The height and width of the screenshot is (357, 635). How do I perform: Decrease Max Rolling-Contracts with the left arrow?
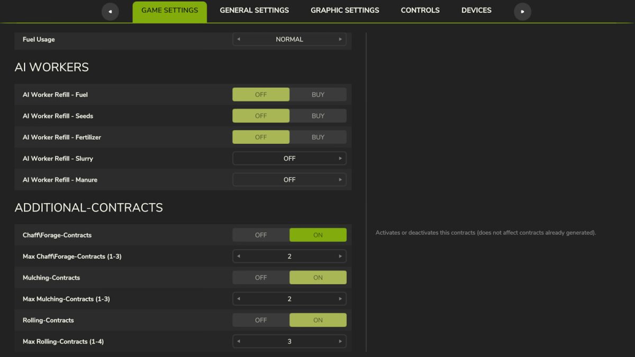(239, 341)
